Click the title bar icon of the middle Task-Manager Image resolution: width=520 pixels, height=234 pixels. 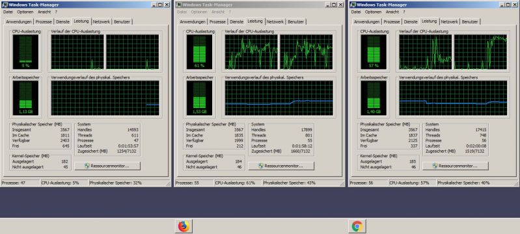pos(179,5)
